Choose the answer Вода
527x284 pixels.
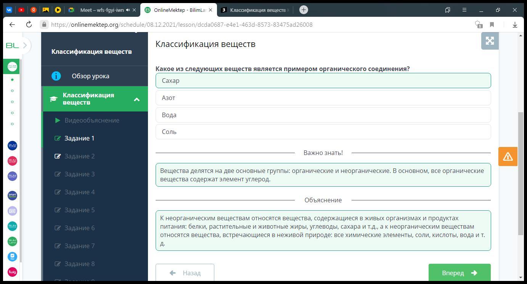323,115
